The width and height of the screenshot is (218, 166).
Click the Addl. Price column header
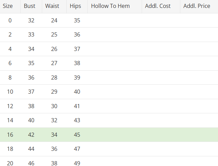(197, 6)
